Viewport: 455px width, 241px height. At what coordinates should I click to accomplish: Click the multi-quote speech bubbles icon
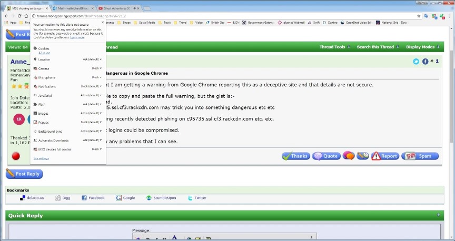coord(349,156)
